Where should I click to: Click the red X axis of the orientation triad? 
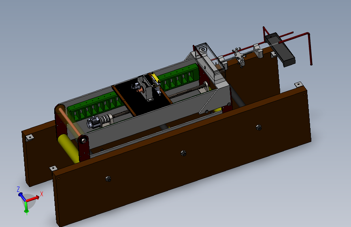tap(33, 198)
